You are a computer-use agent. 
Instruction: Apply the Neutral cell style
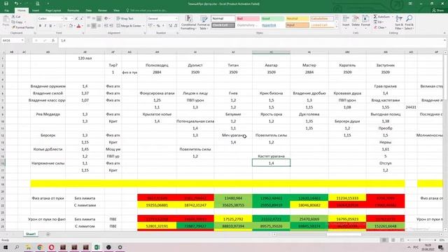297,19
